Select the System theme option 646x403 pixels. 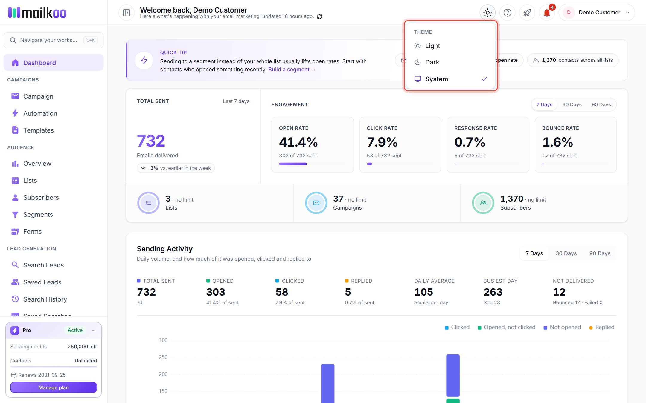[451, 79]
